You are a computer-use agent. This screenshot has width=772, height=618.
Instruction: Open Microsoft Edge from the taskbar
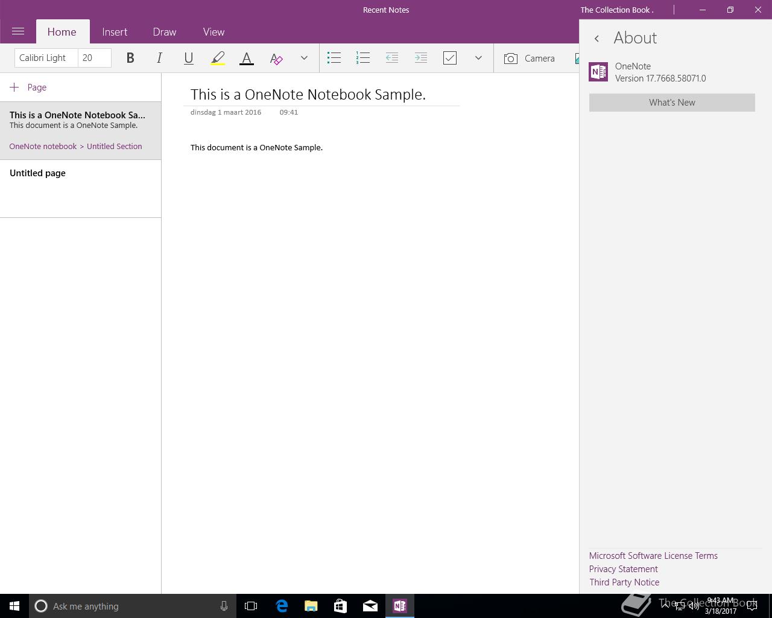[282, 606]
